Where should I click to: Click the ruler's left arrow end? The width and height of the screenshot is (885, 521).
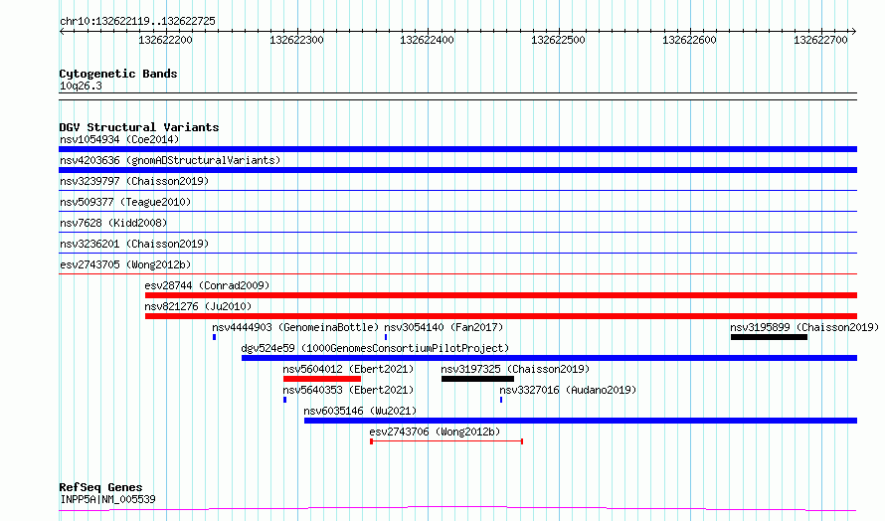(62, 31)
